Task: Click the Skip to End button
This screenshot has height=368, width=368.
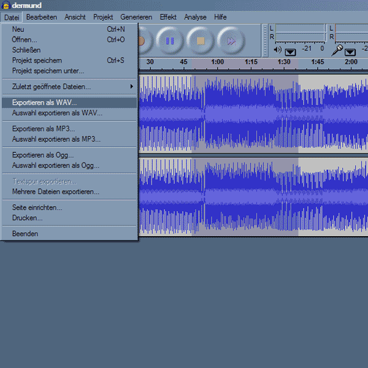Action: (231, 41)
